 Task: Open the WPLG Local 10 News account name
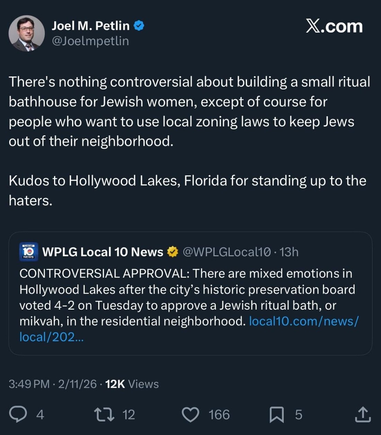[x=103, y=252]
